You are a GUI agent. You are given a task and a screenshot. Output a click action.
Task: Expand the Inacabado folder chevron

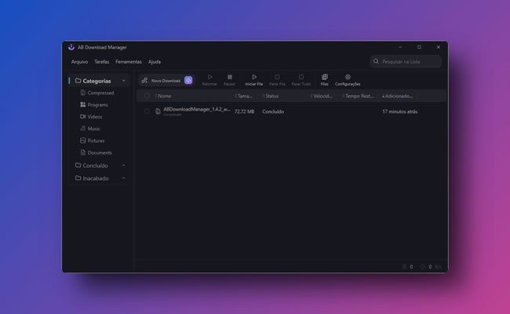coord(124,178)
